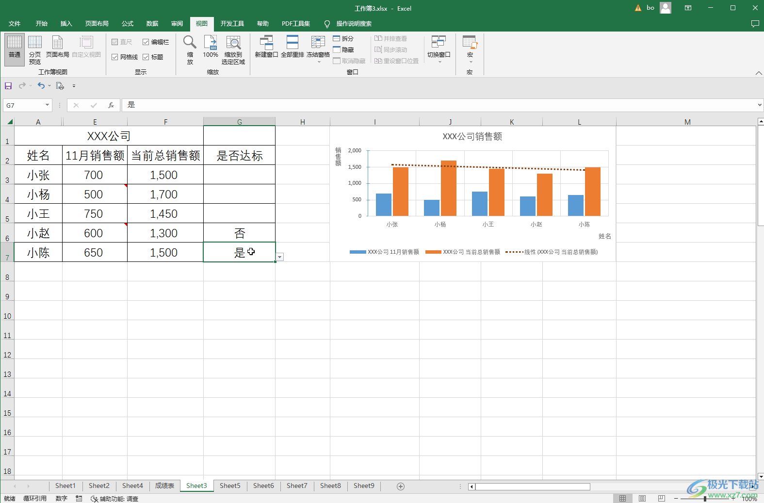
Task: Select cell with value 1,700
Action: 165,194
